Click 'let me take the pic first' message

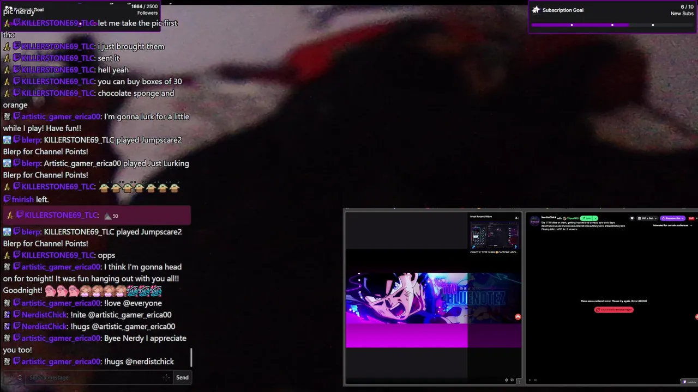[x=137, y=23]
